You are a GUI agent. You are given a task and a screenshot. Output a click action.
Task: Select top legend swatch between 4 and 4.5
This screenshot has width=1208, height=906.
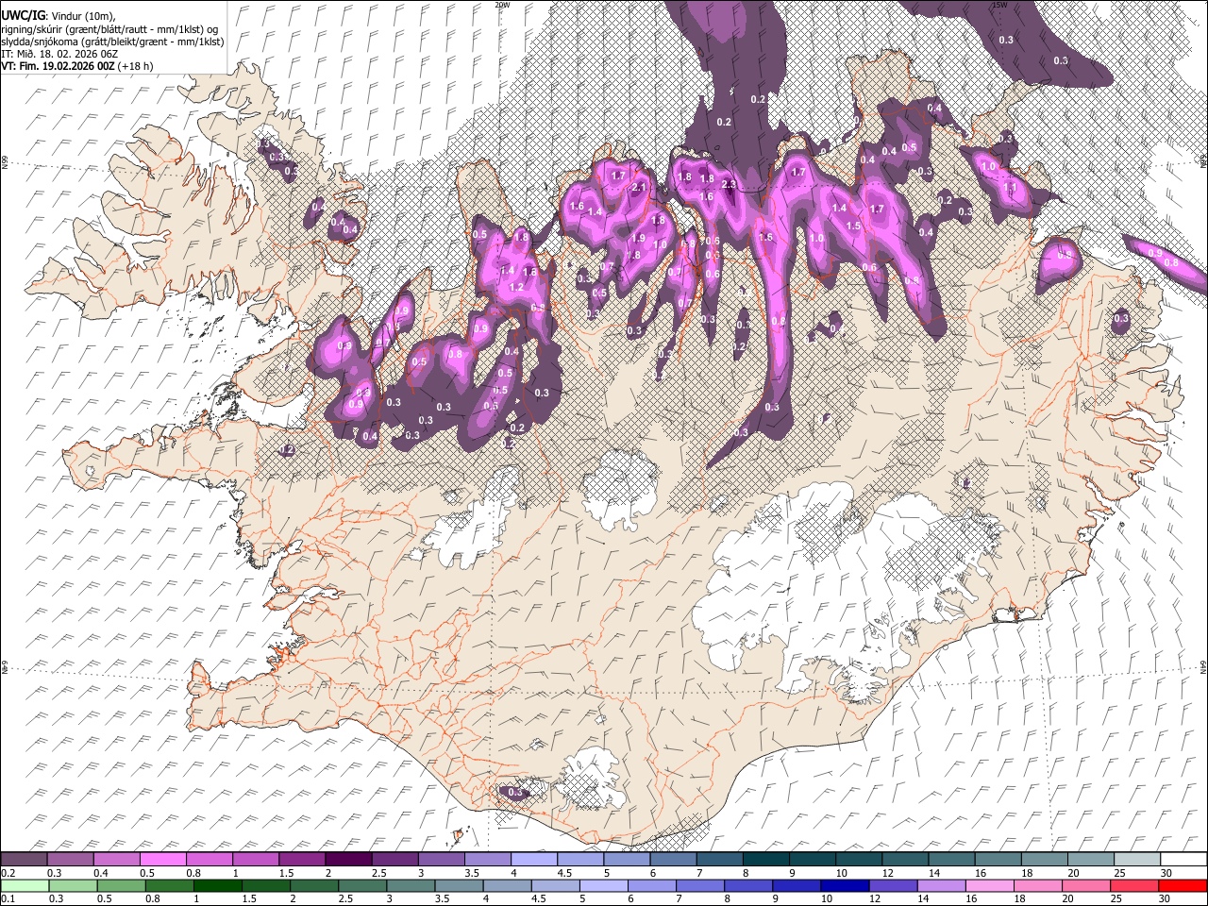click(534, 860)
